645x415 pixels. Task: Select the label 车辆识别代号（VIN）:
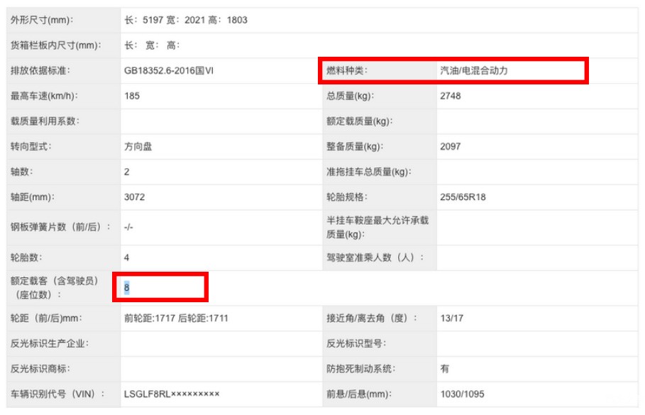click(x=57, y=394)
